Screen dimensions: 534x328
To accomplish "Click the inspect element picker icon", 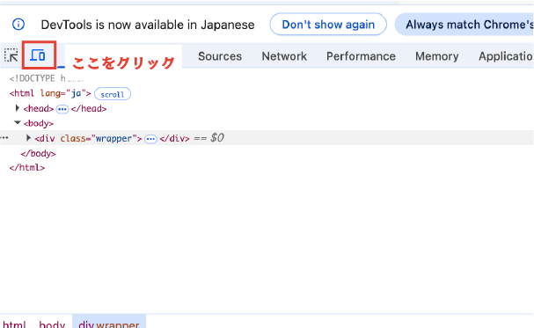I will [11, 55].
